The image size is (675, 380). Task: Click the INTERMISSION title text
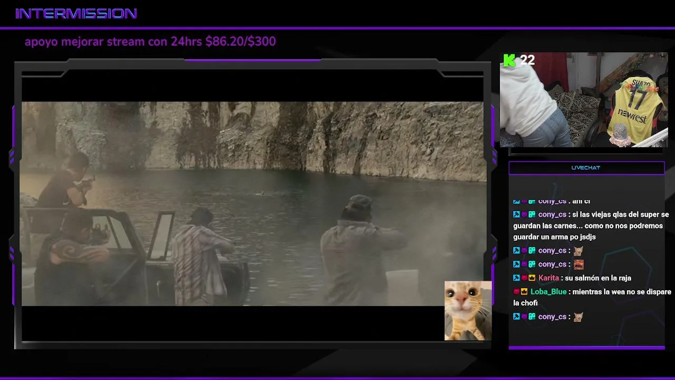pyautogui.click(x=76, y=14)
